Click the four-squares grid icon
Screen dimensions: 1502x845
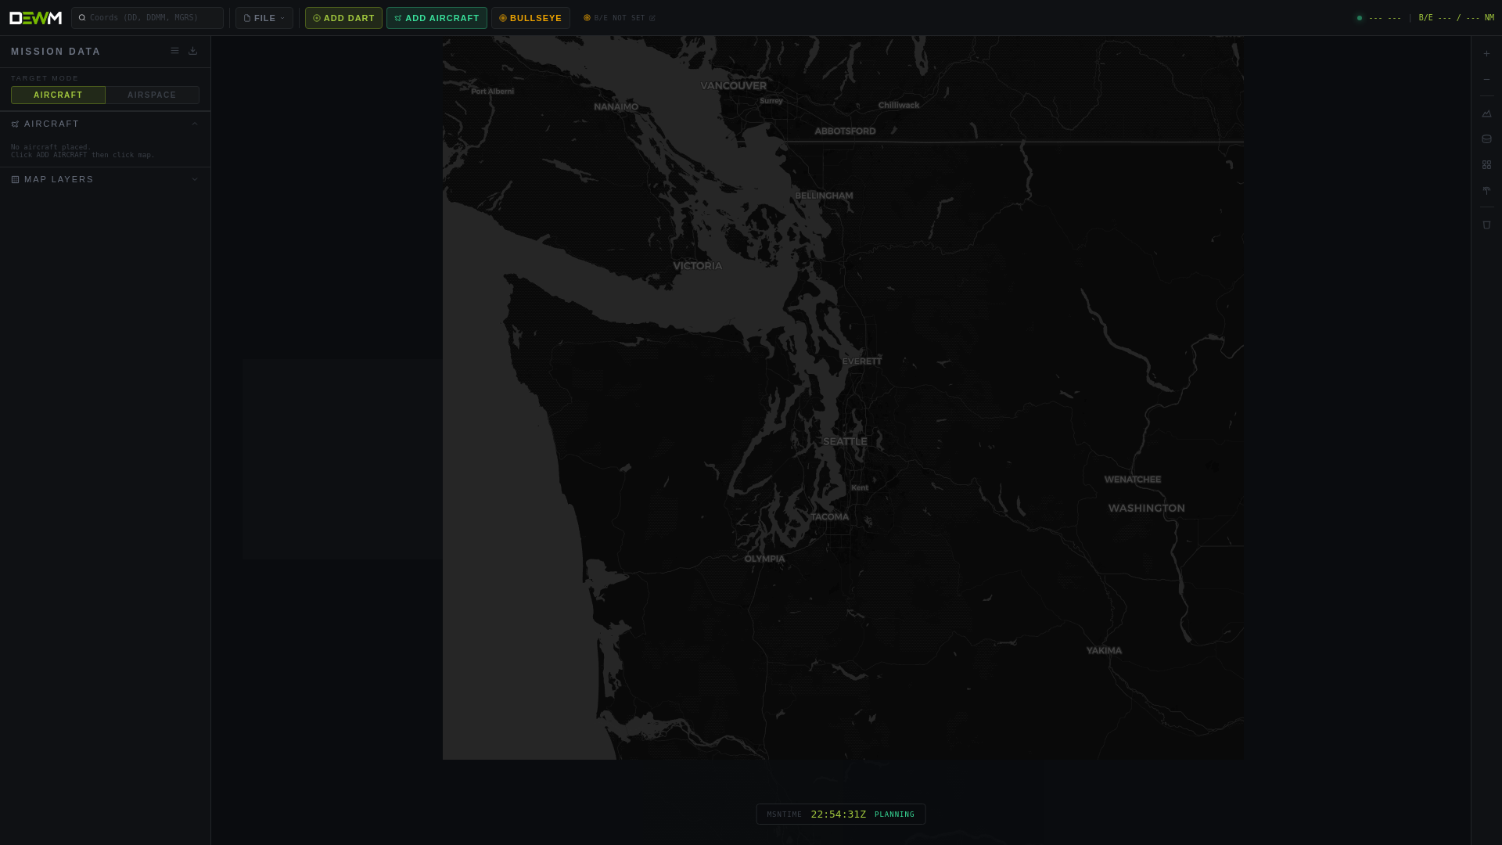tap(1486, 165)
